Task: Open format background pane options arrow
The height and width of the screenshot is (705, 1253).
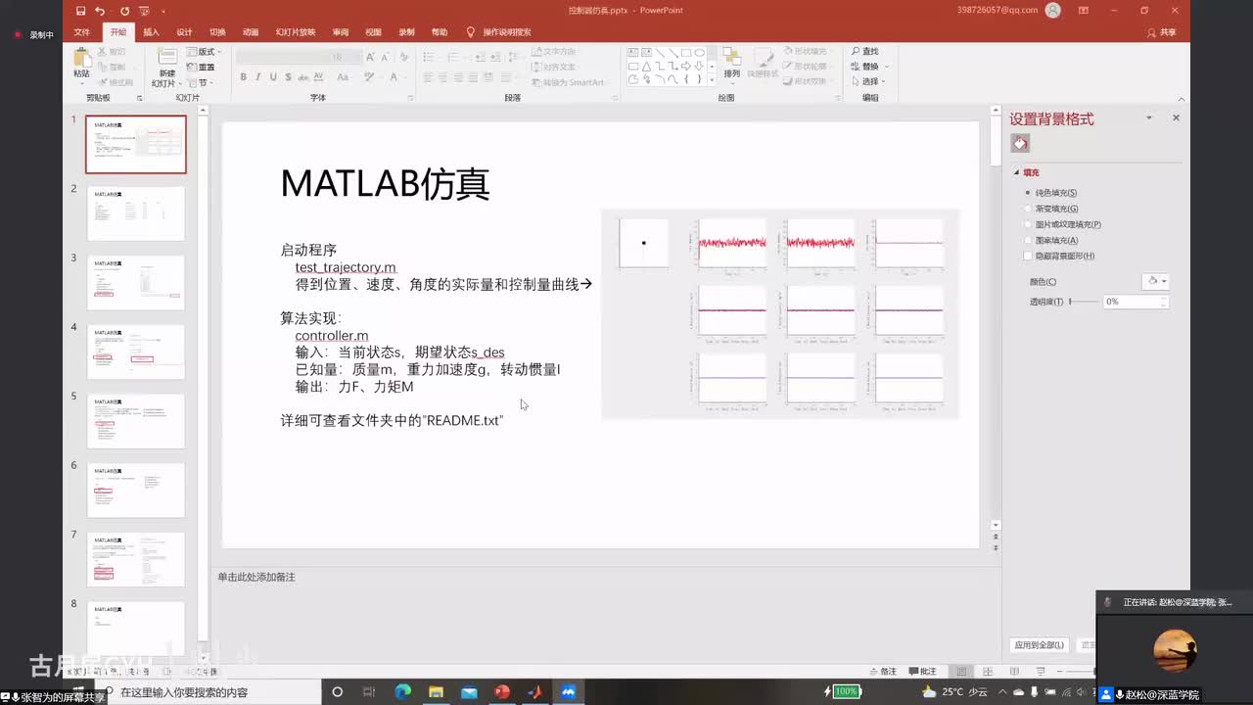Action: [x=1148, y=118]
